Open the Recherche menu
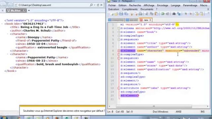The height and width of the screenshot is (119, 212). 135,5
